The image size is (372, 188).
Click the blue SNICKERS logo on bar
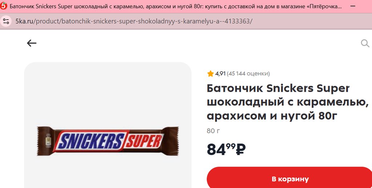click(91, 141)
